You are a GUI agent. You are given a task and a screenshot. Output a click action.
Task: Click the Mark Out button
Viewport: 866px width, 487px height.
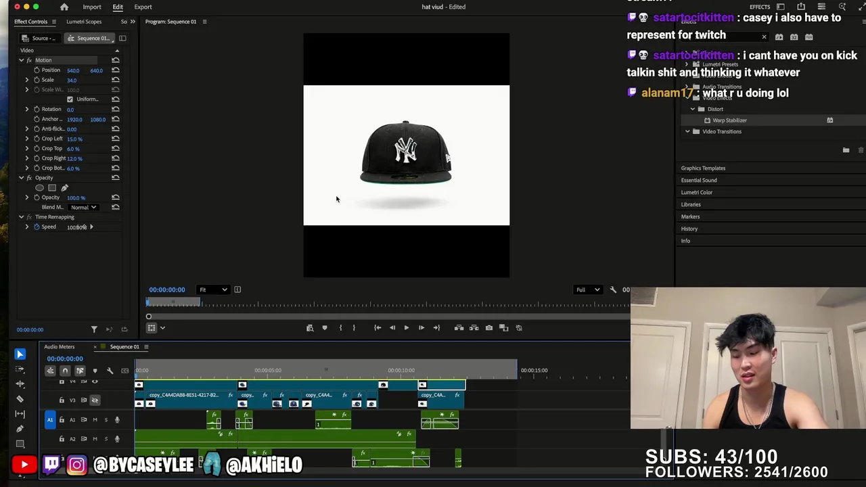point(354,328)
